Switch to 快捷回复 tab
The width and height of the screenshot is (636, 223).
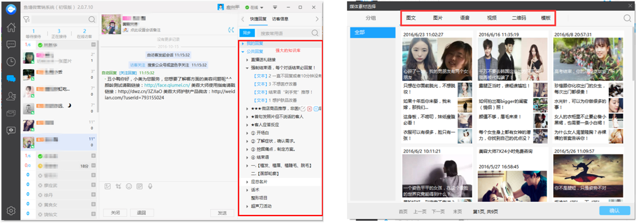pos(259,19)
